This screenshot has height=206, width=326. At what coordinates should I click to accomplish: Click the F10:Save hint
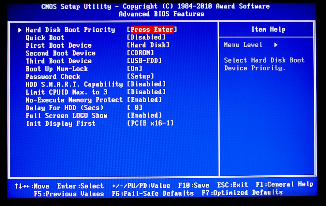point(194,185)
